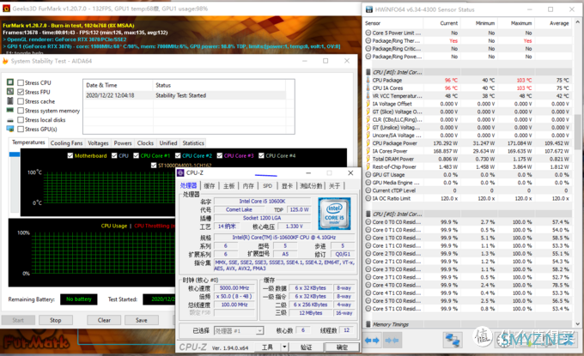Click the 工具 button in CPU-Z
584x356 pixels.
click(x=267, y=347)
